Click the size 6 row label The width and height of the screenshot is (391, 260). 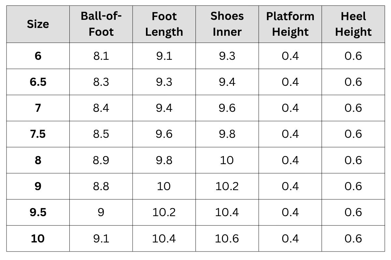point(38,56)
